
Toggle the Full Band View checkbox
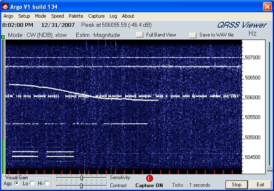pos(140,35)
